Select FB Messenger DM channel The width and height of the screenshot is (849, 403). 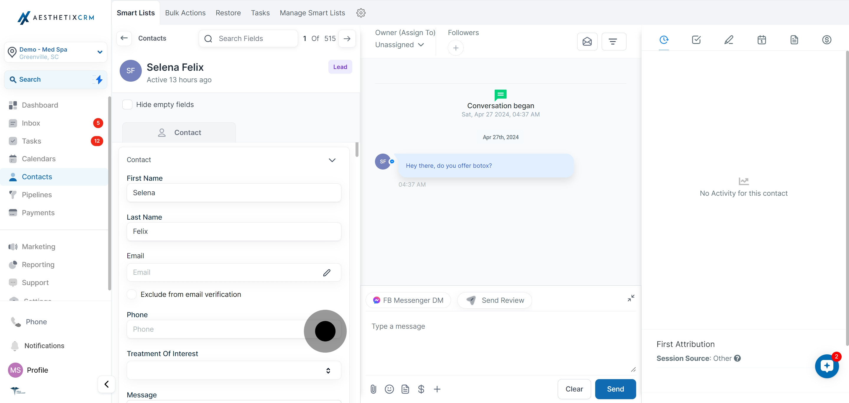[408, 300]
